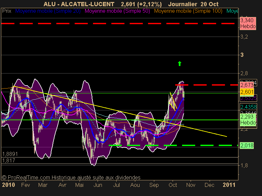
Task: Click the 'Avr' month on time axis
Action: 63,185
